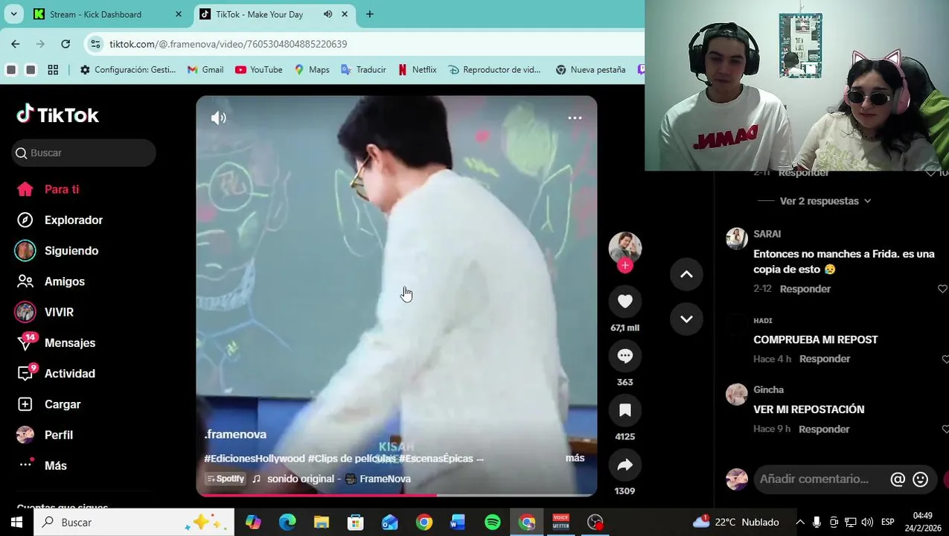Toggle the video sound speaker icon
This screenshot has width=949, height=536.
218,118
